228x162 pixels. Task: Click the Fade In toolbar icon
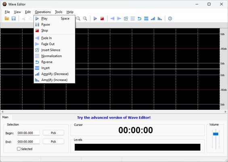click(x=112, y=19)
